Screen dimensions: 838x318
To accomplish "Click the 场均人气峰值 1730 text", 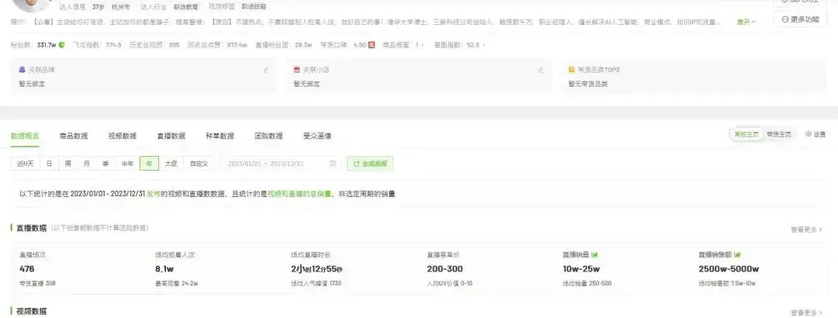I will coord(317,283).
